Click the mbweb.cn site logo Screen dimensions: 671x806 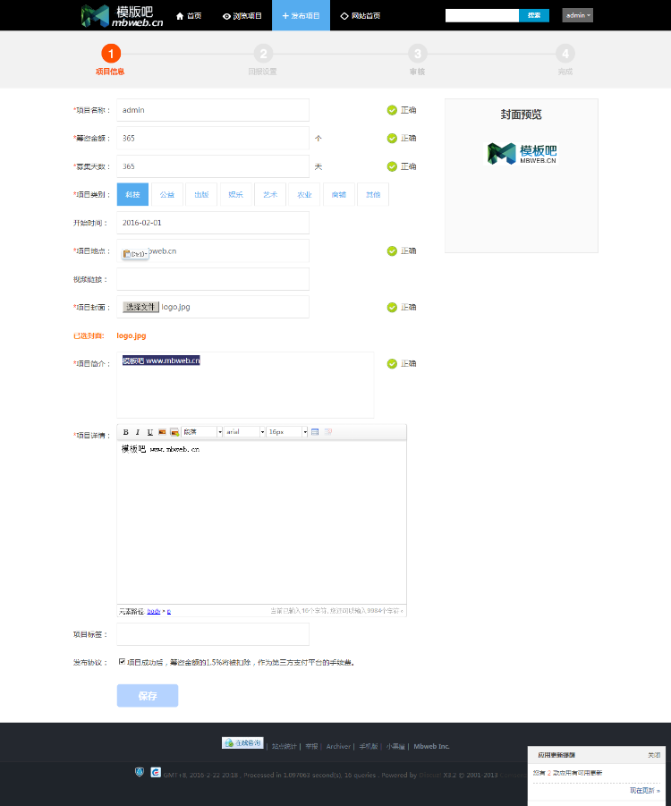click(x=122, y=15)
